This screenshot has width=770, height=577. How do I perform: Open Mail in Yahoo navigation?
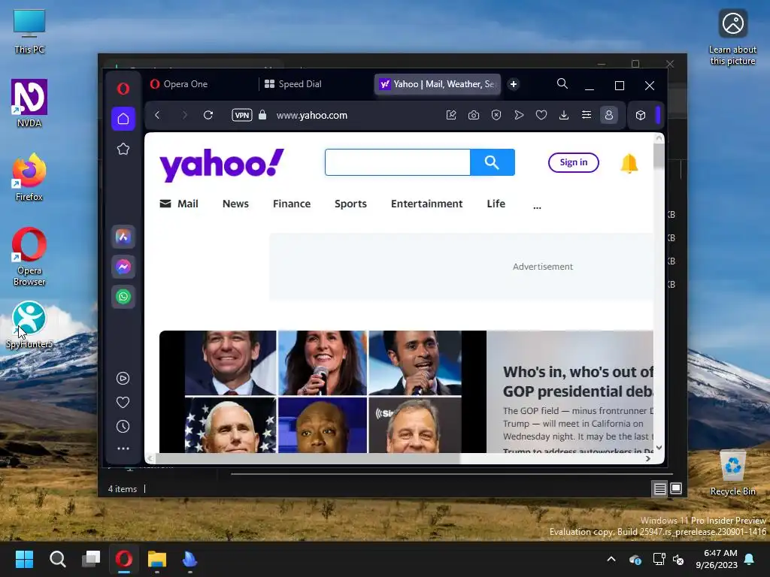(179, 204)
